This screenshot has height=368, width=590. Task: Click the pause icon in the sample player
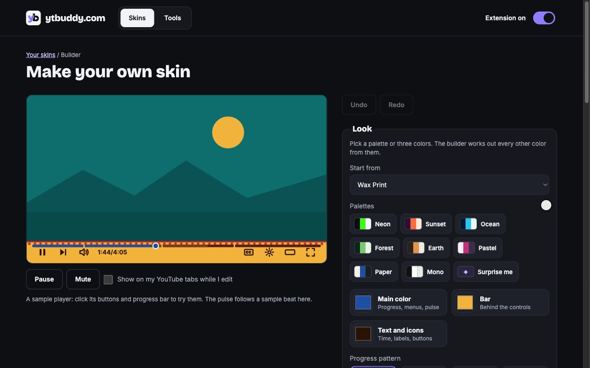tap(42, 252)
